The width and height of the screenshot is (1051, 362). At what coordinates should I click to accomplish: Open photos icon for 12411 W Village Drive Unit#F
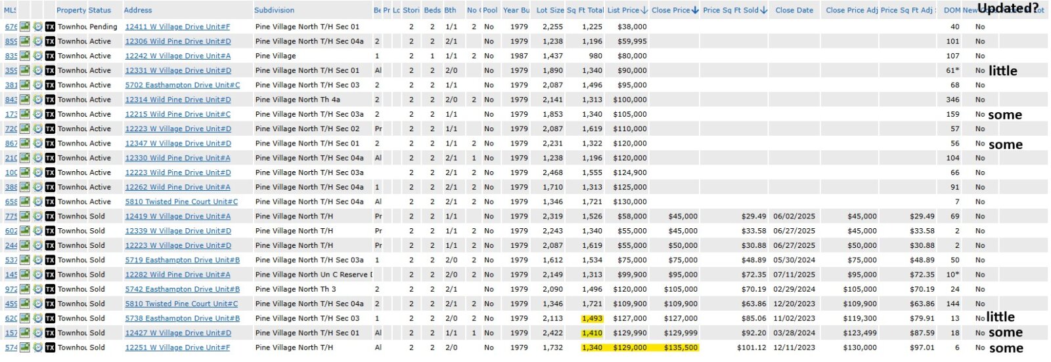point(25,27)
